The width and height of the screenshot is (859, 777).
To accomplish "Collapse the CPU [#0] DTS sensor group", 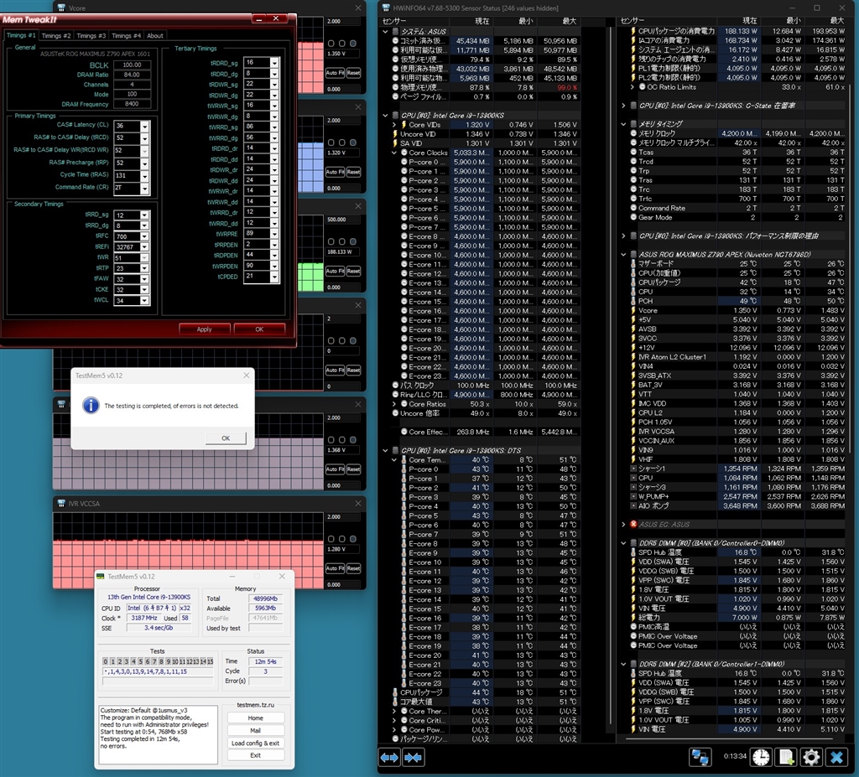I will [387, 451].
